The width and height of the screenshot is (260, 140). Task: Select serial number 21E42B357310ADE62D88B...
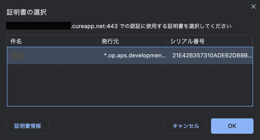tap(212, 56)
